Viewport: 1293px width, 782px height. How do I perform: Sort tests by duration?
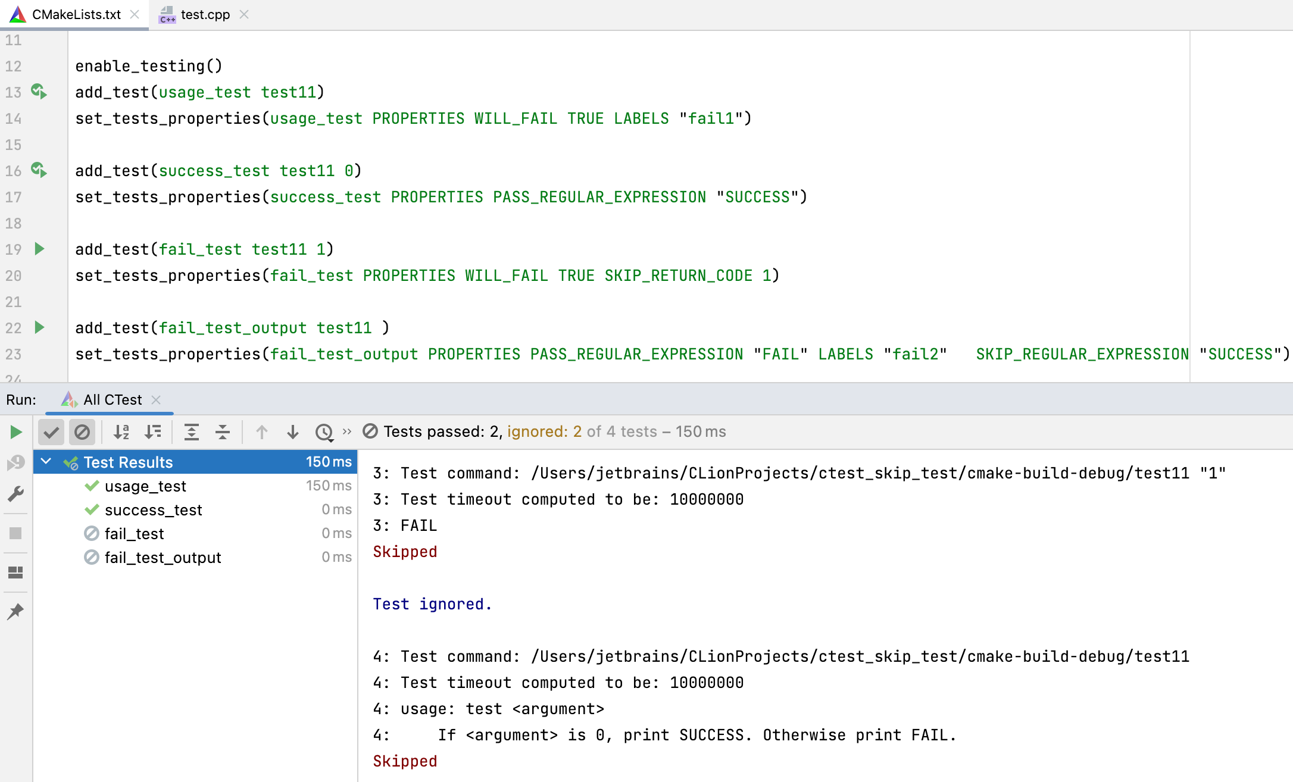click(153, 432)
